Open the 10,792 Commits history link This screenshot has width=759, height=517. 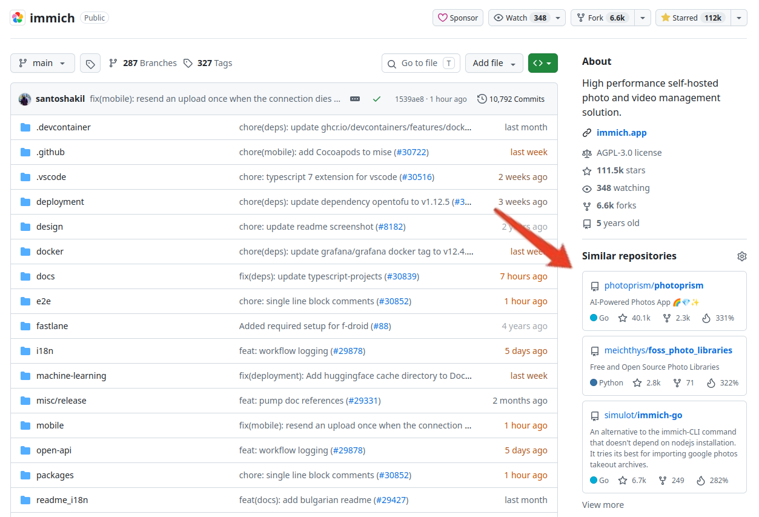click(511, 99)
